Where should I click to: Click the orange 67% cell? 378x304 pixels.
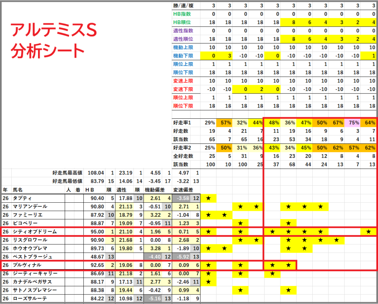(337, 123)
